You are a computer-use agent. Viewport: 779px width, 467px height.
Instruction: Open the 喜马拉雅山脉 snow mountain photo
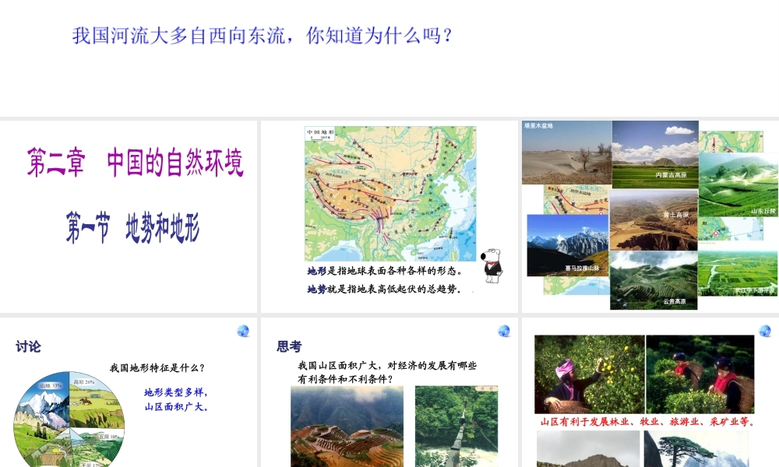pos(567,245)
